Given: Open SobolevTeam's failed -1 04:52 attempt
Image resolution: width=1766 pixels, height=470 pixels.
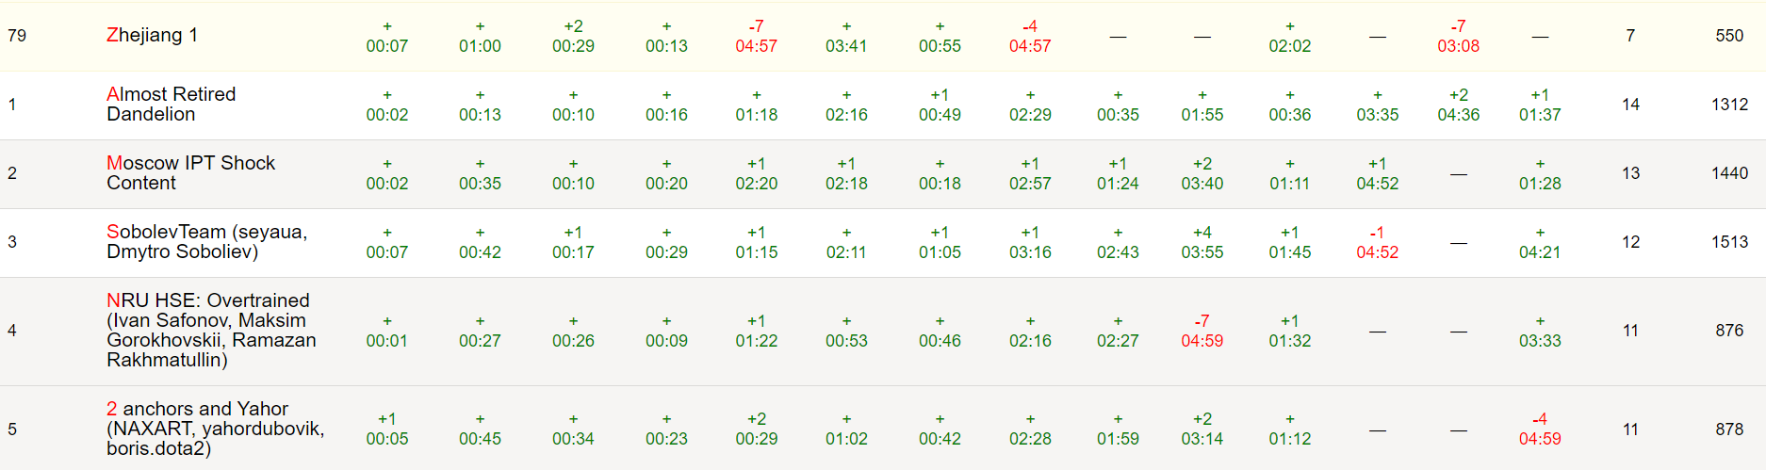Looking at the screenshot, I should [x=1377, y=242].
